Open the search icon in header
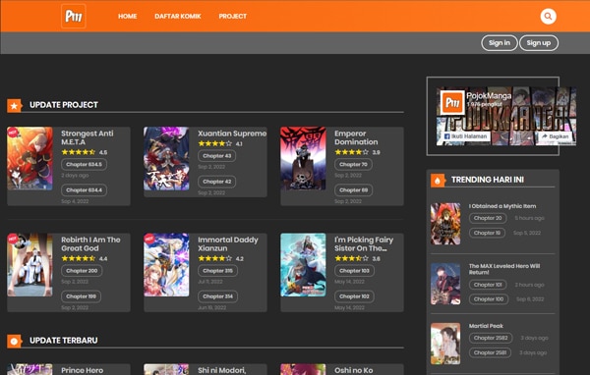Viewport: 590px width, 375px height. (549, 16)
